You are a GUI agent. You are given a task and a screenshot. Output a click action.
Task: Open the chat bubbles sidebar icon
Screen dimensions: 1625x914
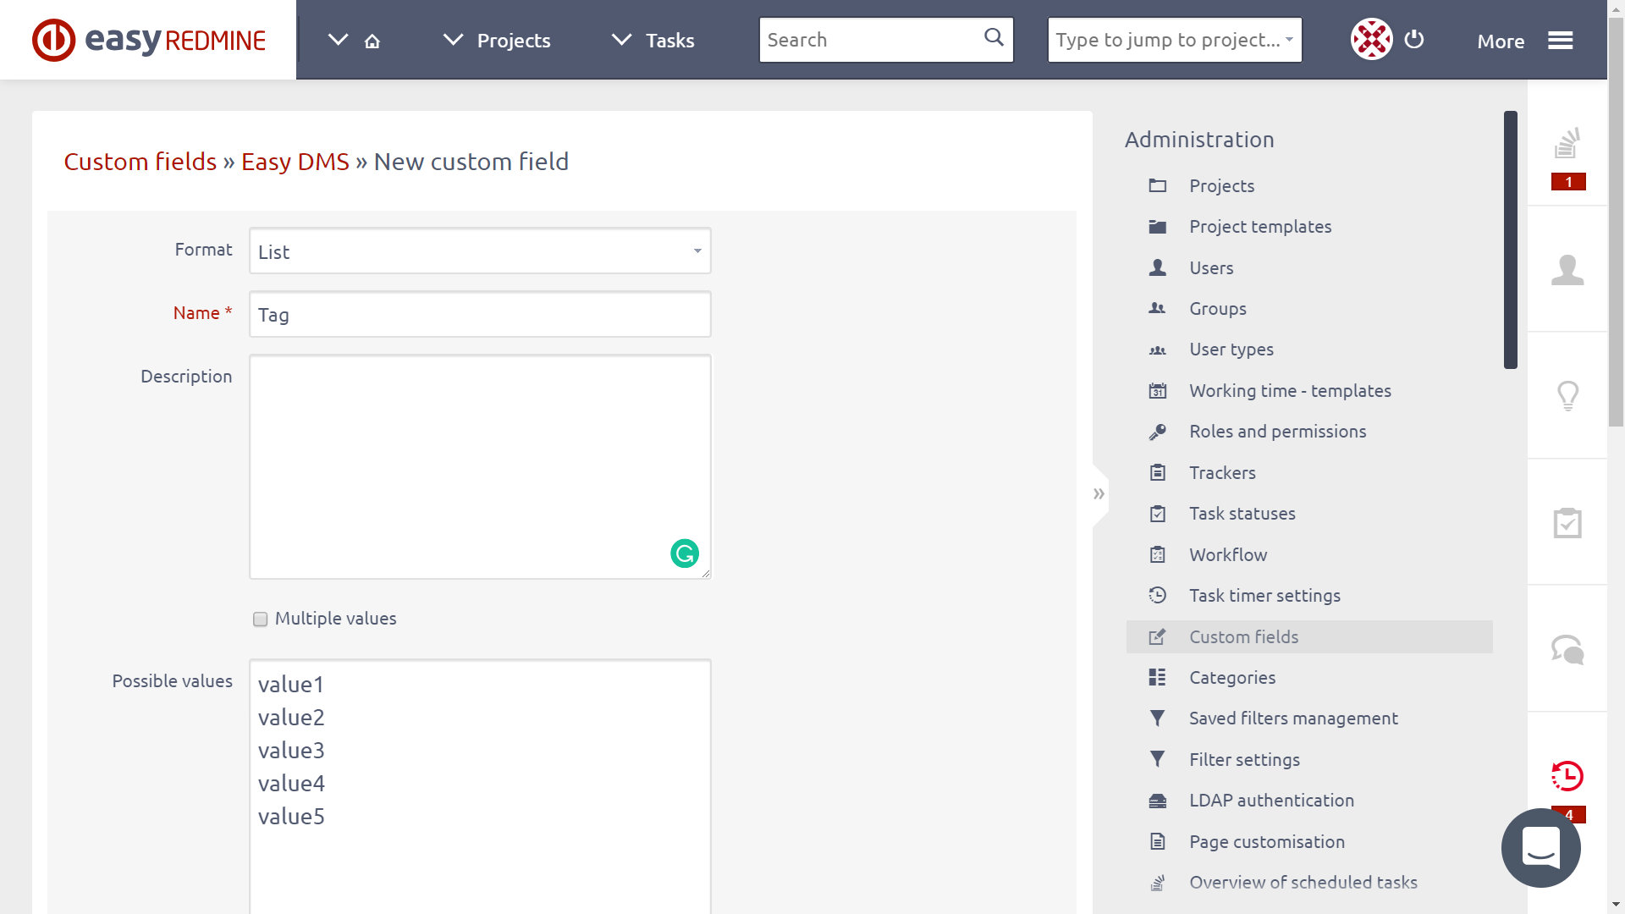pyautogui.click(x=1567, y=649)
